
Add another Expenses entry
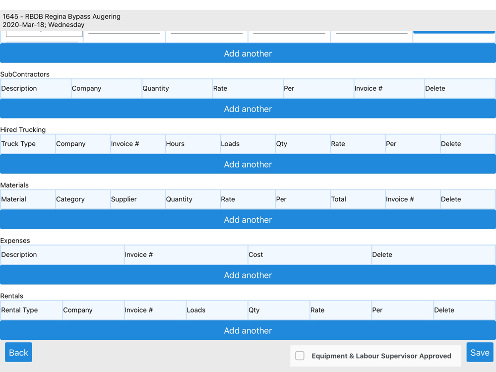click(x=248, y=275)
